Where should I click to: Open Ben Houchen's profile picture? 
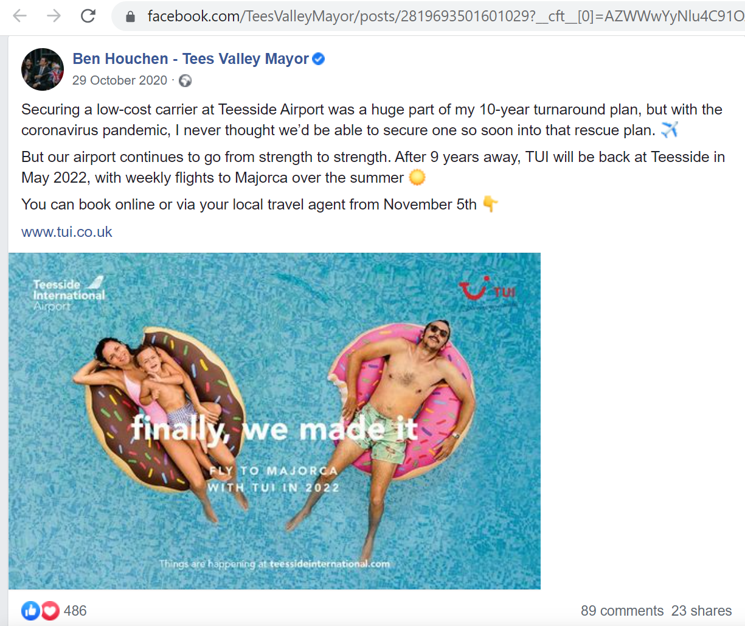(43, 69)
